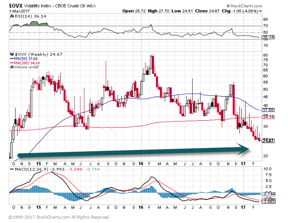Click the red "-3.248" MACD signal value in legend
The width and height of the screenshot is (288, 223).
tap(75, 169)
